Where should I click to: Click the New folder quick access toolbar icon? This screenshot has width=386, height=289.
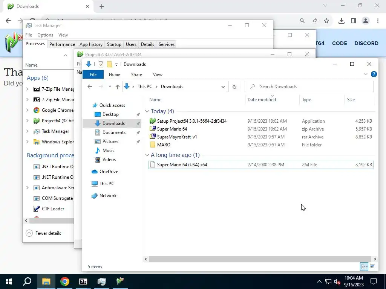coord(110,64)
